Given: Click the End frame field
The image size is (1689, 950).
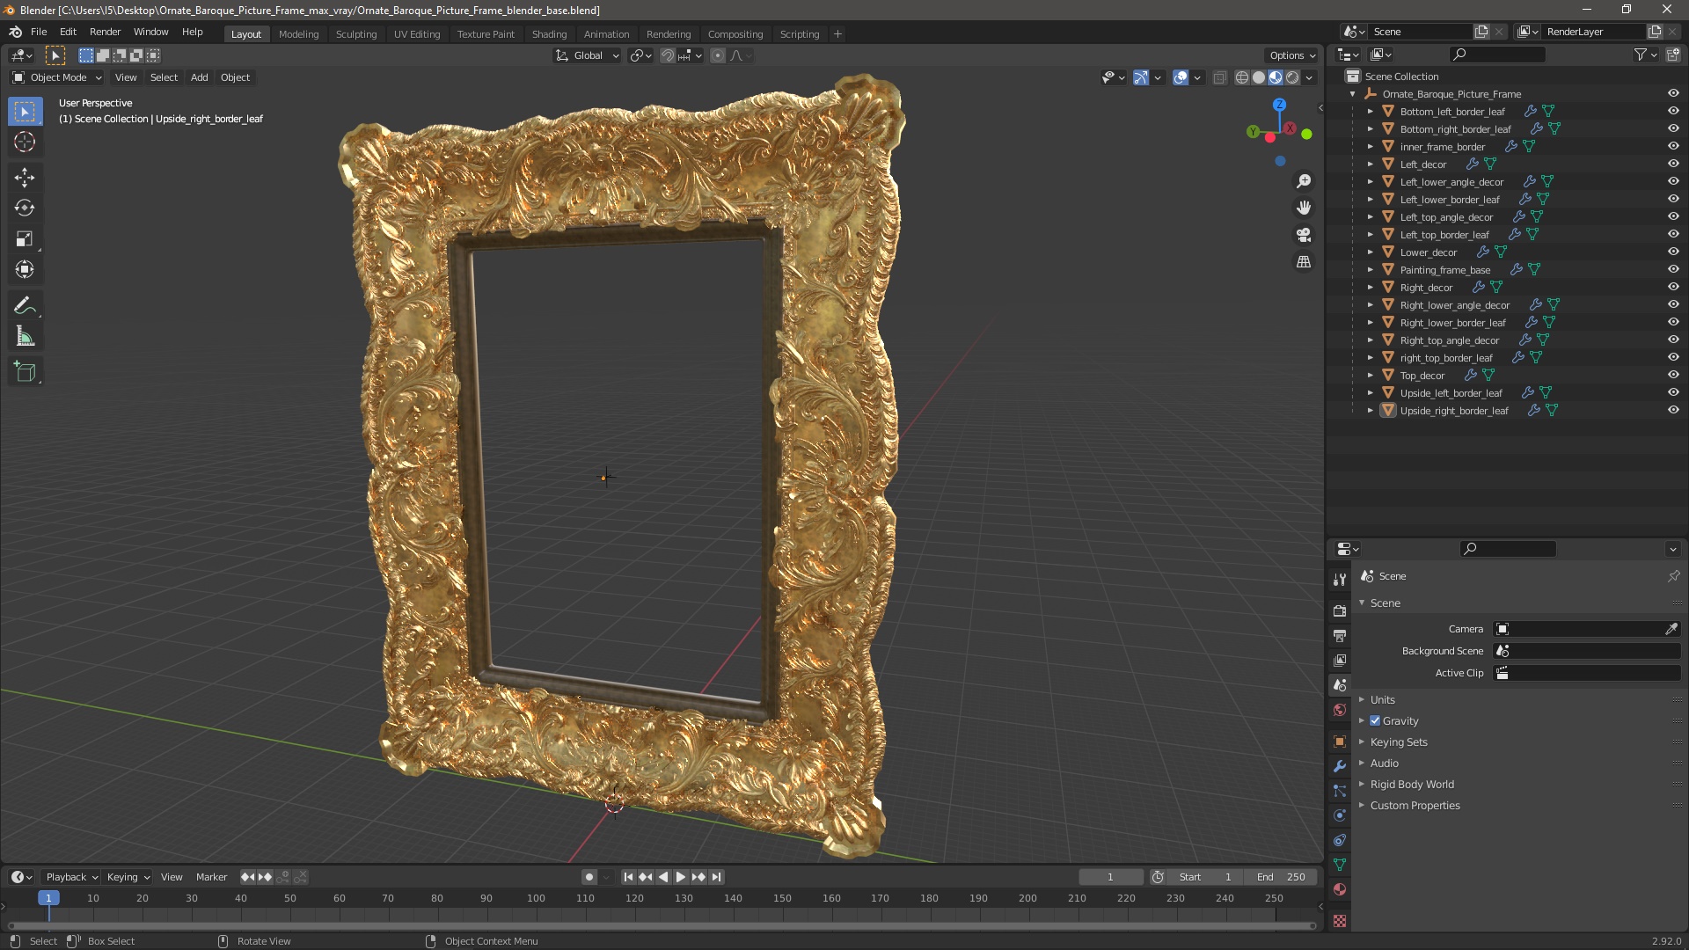Looking at the screenshot, I should click(1281, 877).
